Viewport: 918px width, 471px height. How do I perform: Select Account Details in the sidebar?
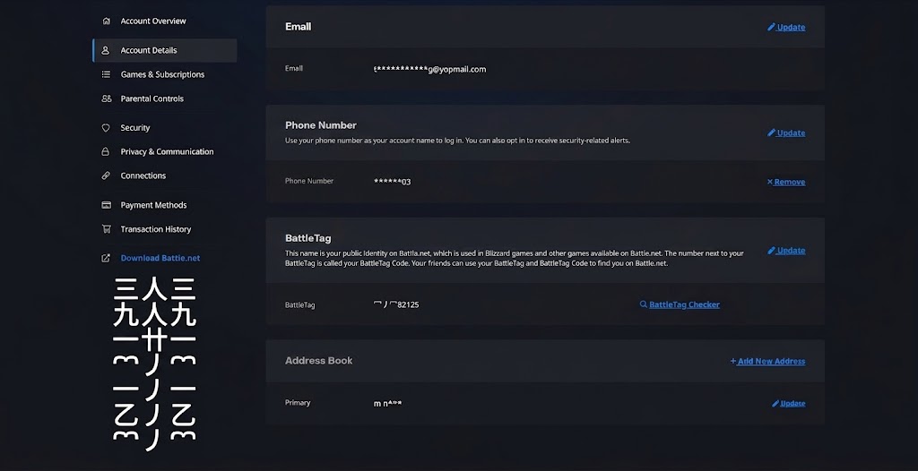[165, 50]
